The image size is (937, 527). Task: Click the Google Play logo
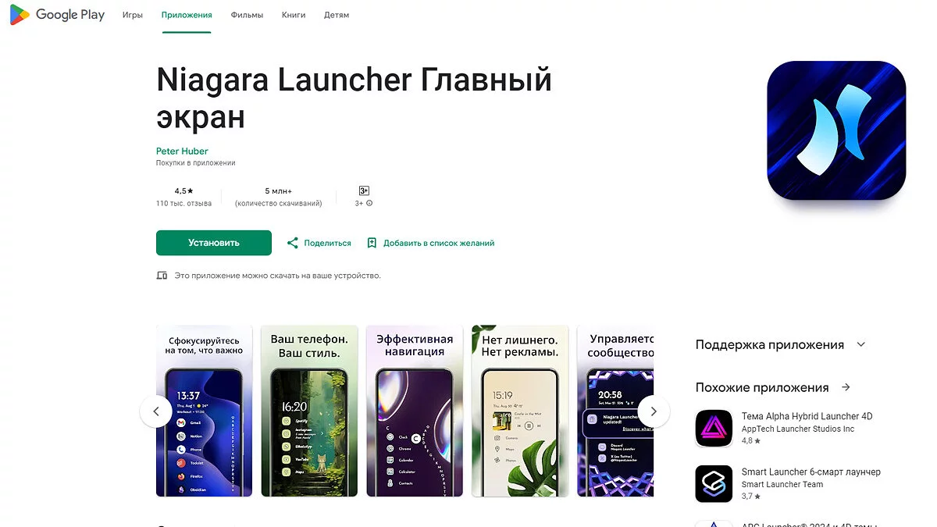(x=57, y=15)
